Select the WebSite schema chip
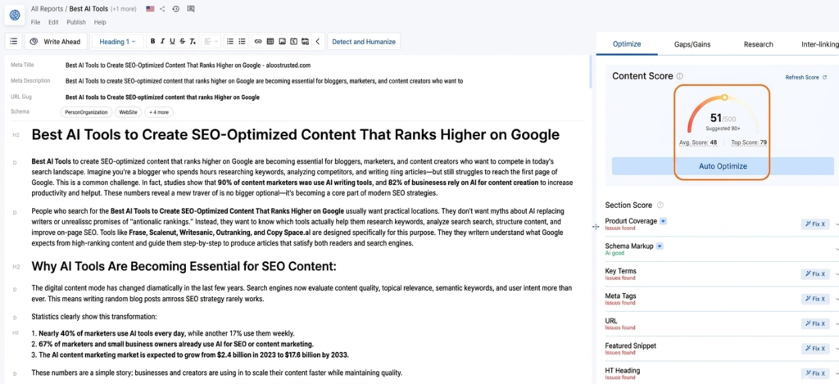839x384 pixels. (x=128, y=112)
